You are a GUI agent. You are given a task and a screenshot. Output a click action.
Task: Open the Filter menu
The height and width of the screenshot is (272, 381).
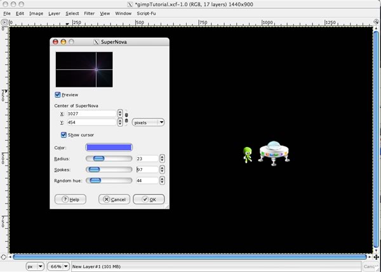pyautogui.click(x=90, y=13)
